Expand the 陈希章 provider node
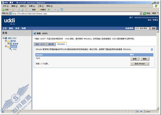161x115 pixels. point(8,44)
